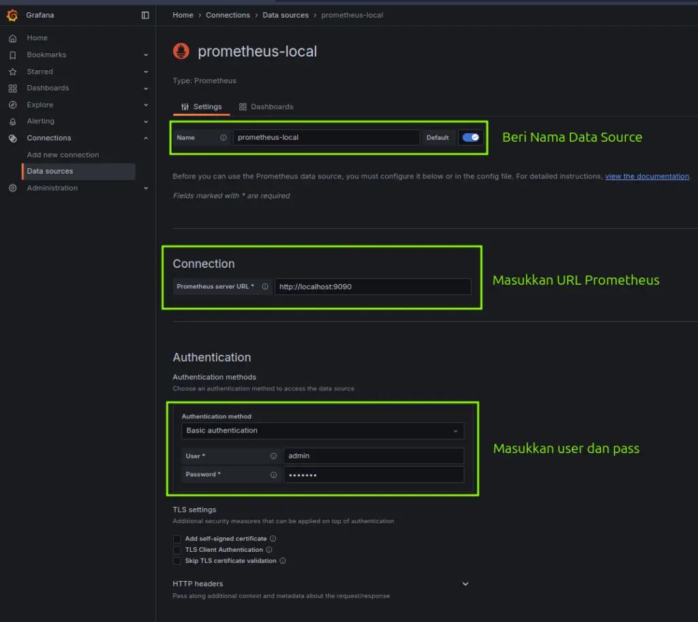Viewport: 698px width, 622px height.
Task: Open the view the documentation link
Action: [646, 176]
